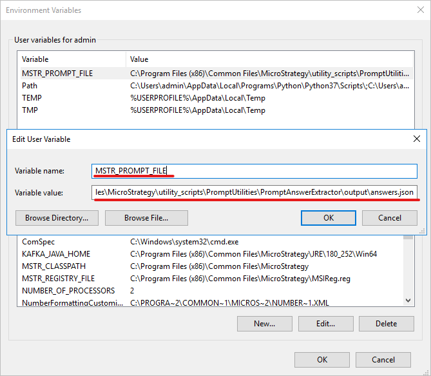Click the Variable column header
This screenshot has width=431, height=376.
pos(73,59)
